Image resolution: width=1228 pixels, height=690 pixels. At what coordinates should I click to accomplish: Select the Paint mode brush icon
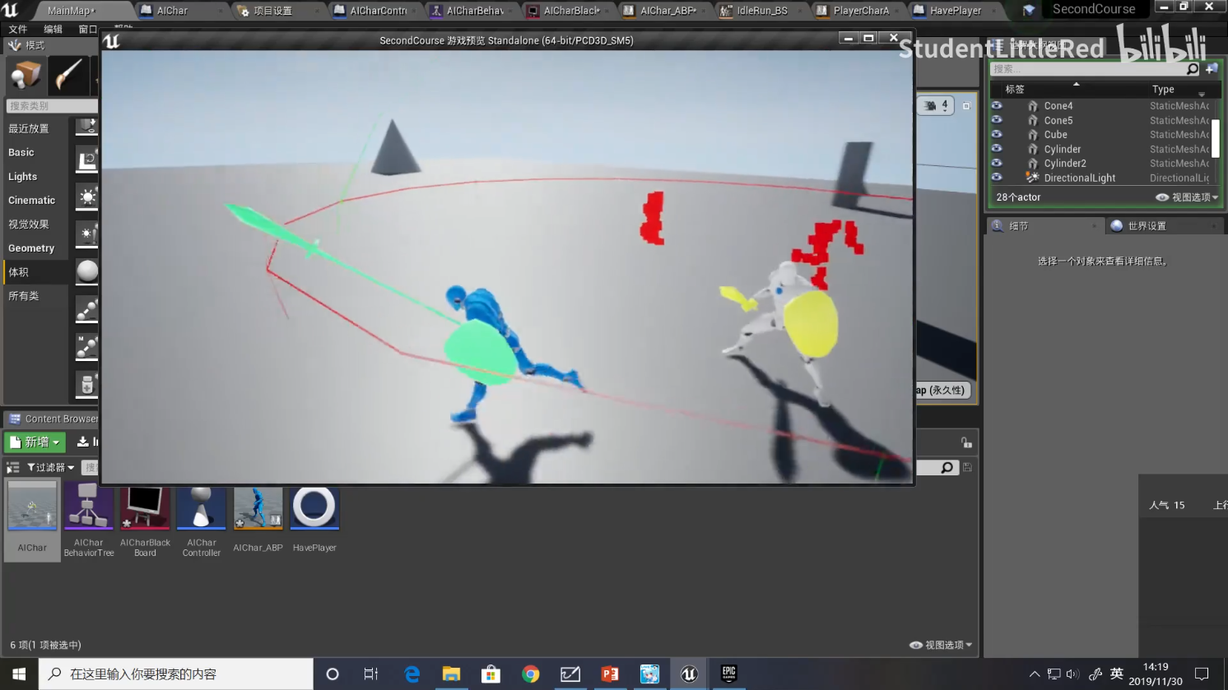[x=67, y=76]
